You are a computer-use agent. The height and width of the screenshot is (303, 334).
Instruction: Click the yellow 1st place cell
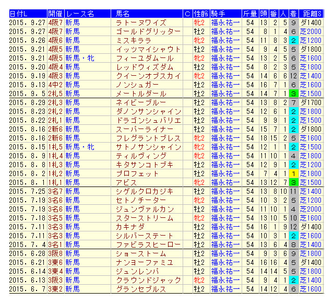293,173
